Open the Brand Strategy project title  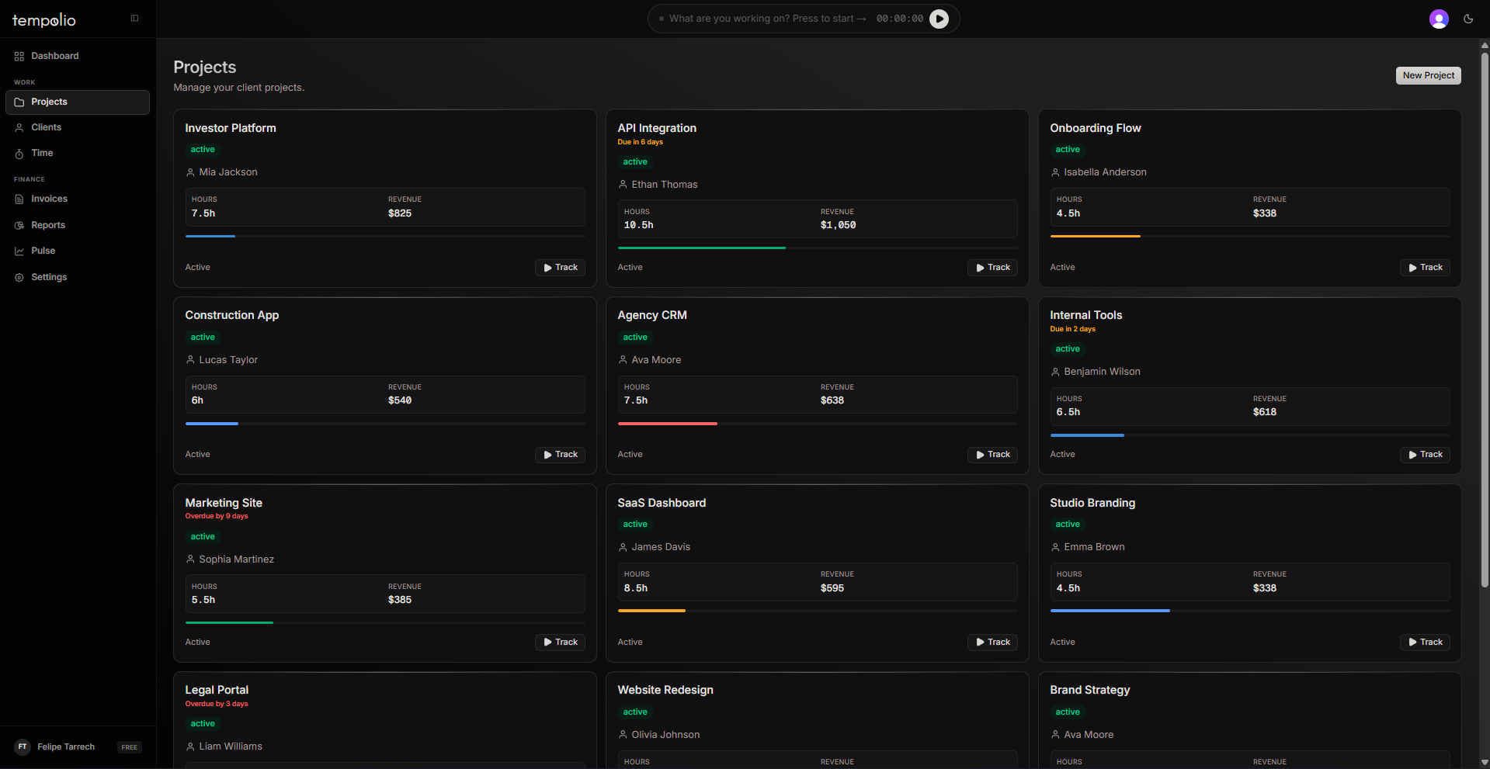click(1090, 690)
